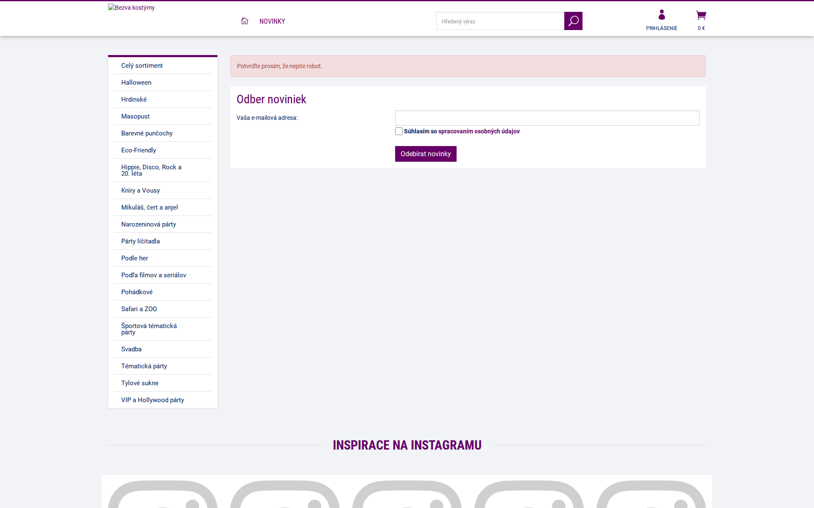Viewport: 814px width, 508px height.
Task: Open Kníry a Vousy category
Action: (140, 190)
